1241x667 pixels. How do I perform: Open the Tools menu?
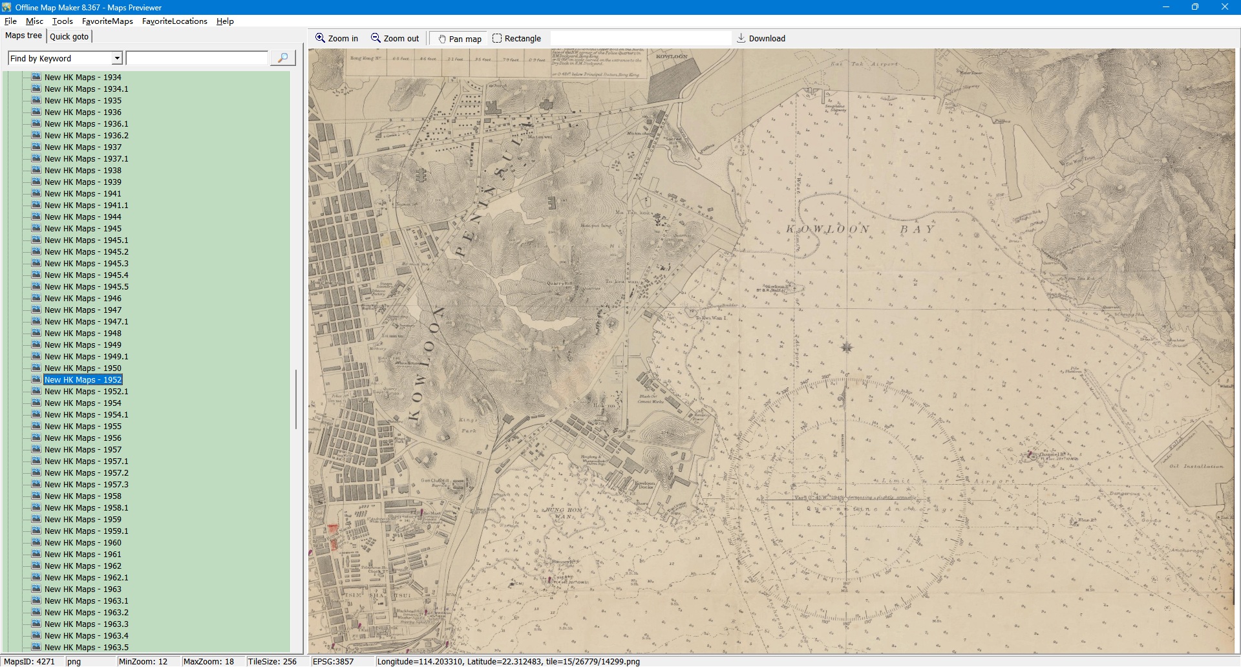click(63, 21)
